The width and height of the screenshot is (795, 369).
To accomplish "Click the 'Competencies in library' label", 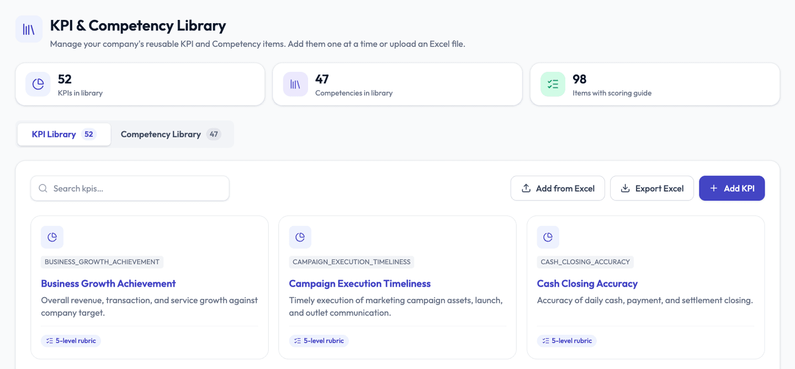I will pyautogui.click(x=354, y=93).
